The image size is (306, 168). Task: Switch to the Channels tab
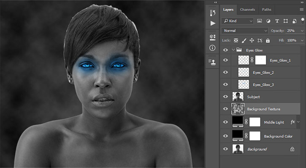[x=247, y=10]
